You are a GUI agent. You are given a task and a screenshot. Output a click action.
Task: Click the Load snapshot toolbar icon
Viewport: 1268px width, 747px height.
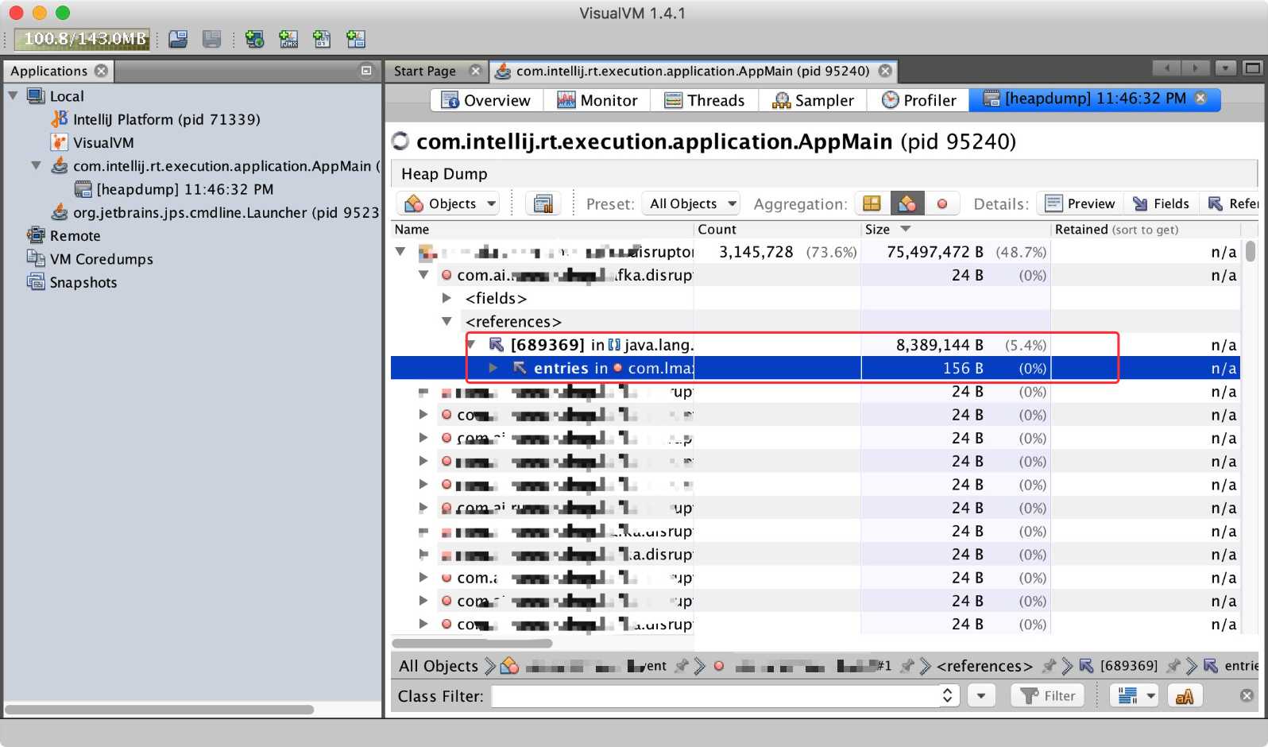pos(178,39)
